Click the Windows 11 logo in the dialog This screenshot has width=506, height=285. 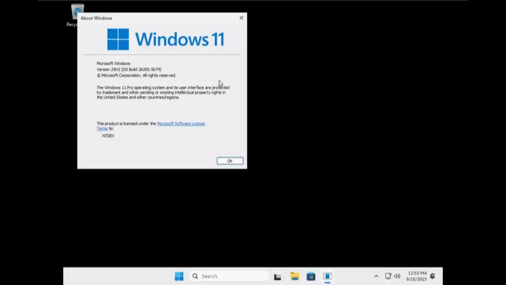tap(118, 39)
